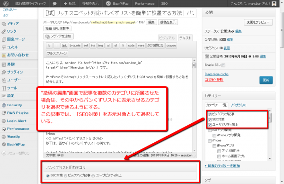Click the editor scrollbar up arrow
Viewport: 284px width, 184px height.
(x=194, y=60)
